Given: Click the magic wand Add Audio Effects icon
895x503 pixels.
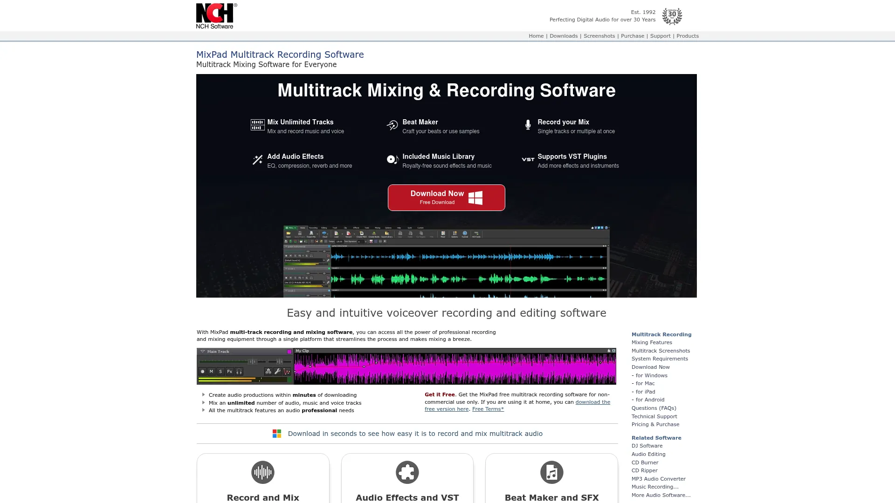Looking at the screenshot, I should [x=257, y=160].
